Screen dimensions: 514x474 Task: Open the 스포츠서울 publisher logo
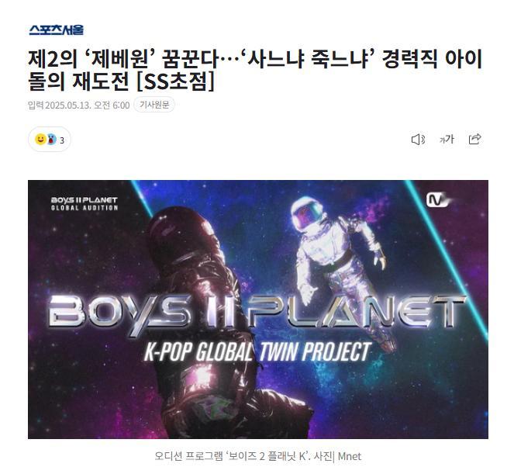click(x=56, y=29)
